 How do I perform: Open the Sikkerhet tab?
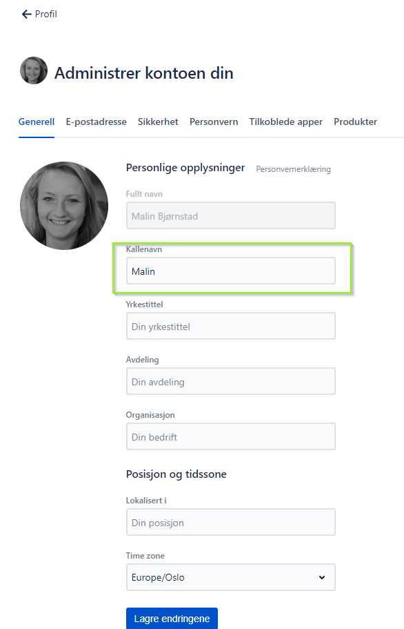coord(158,122)
